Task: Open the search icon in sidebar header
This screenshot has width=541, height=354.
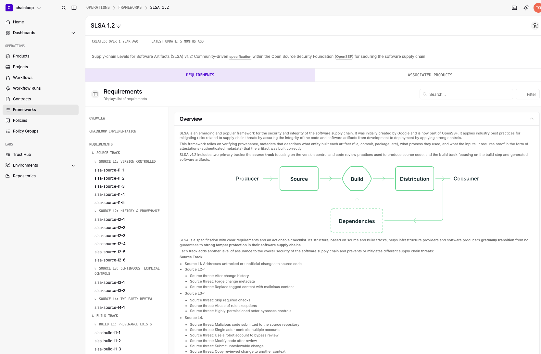Action: (64, 8)
